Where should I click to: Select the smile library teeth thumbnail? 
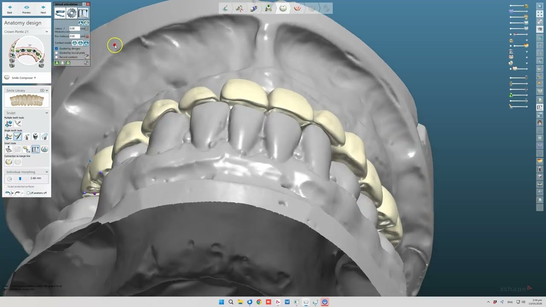coord(26,101)
